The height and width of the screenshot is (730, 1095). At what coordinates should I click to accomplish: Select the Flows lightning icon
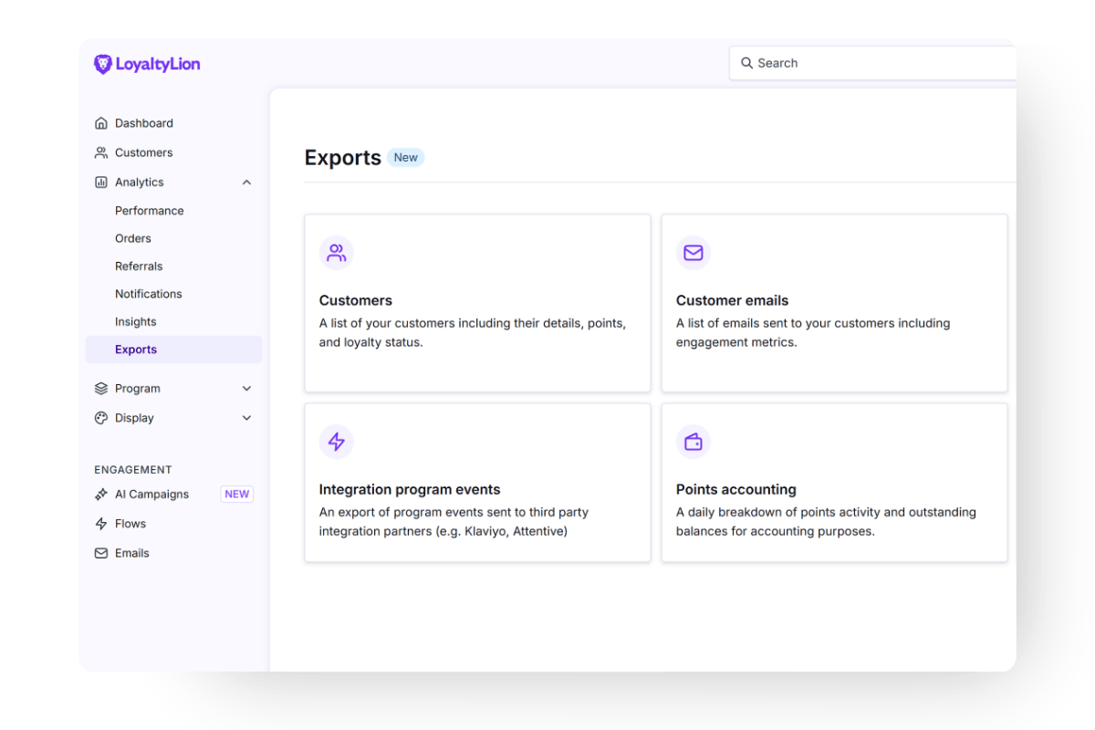(100, 523)
